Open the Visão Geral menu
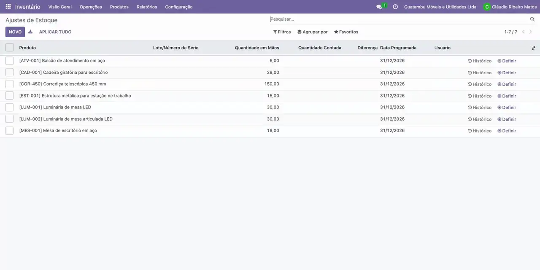540x270 pixels. pos(60,7)
